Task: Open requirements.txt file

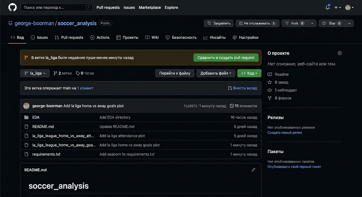Action: 46,154
